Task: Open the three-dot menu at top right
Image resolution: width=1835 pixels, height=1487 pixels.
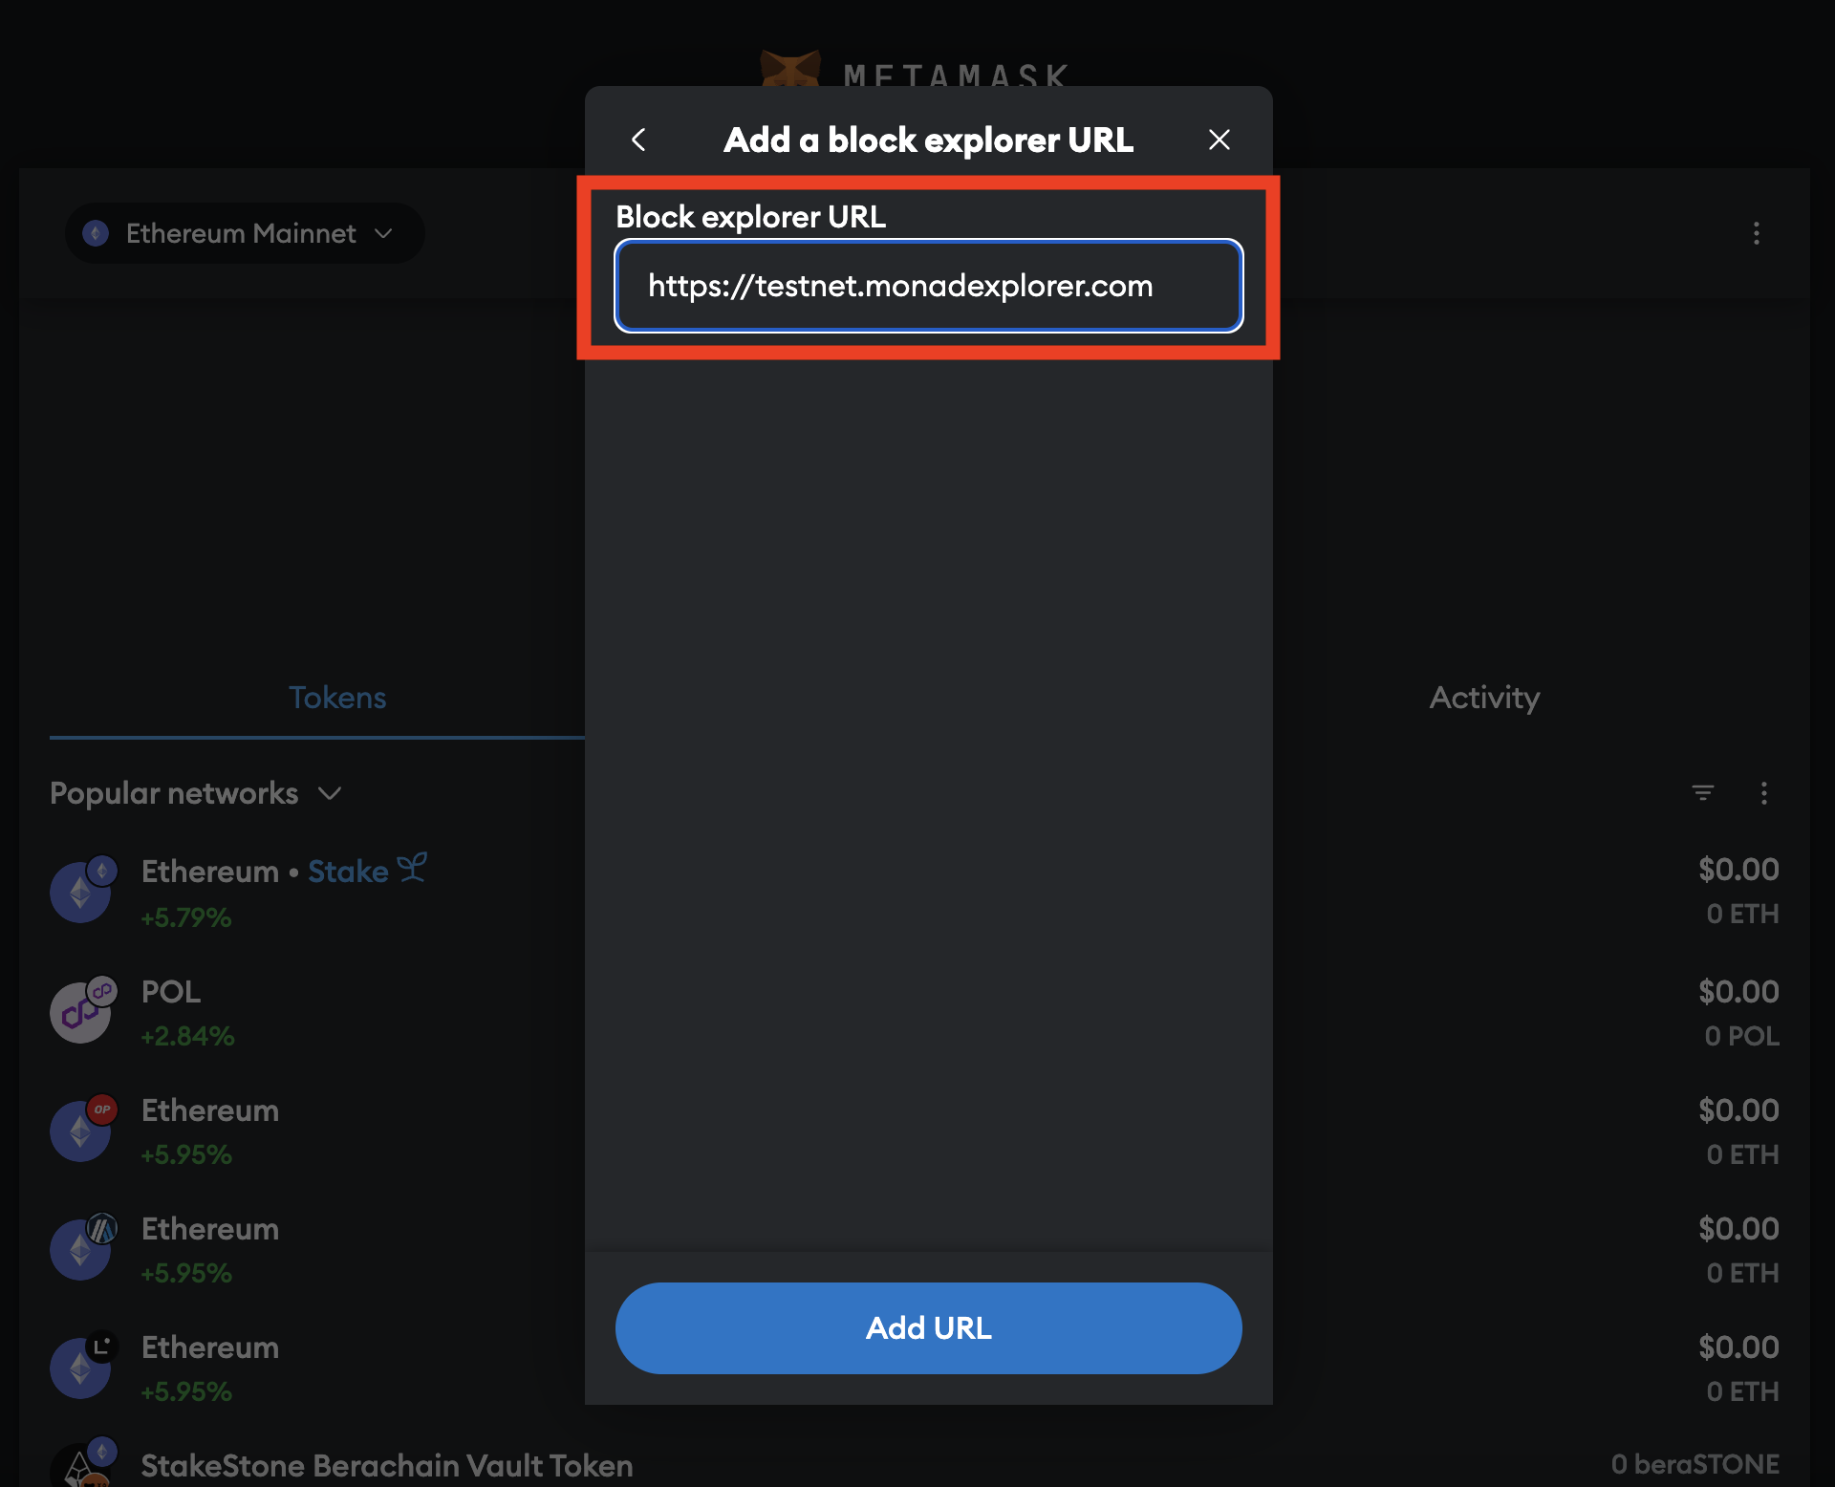Action: tap(1757, 234)
